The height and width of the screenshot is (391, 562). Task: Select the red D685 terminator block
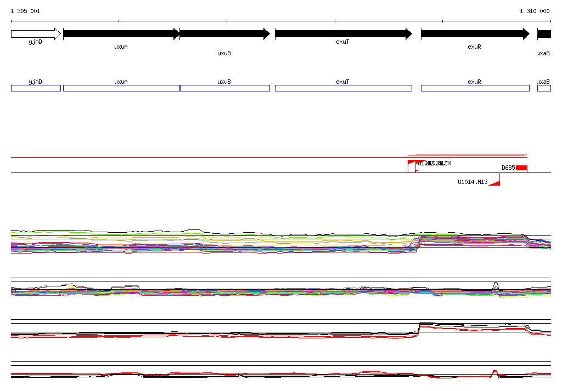(521, 168)
